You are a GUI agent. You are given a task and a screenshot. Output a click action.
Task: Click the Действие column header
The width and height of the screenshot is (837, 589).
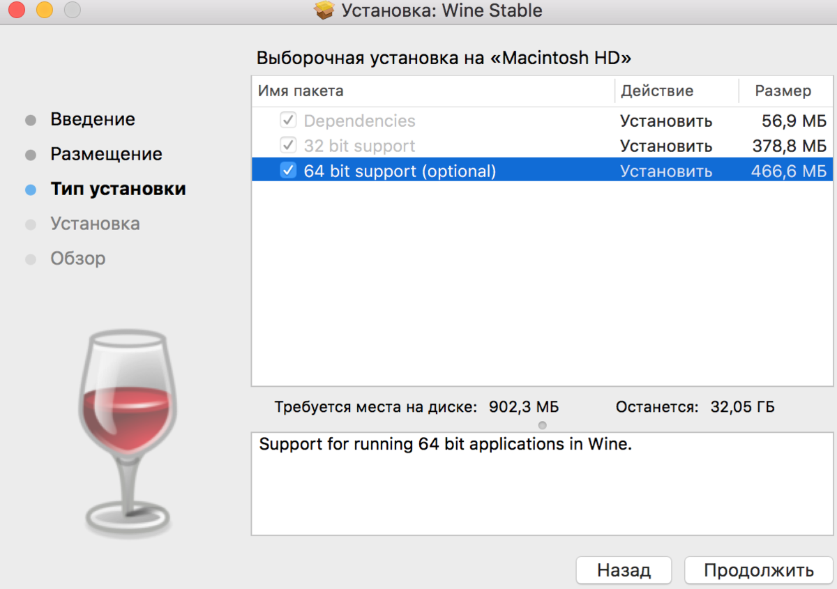pos(677,91)
